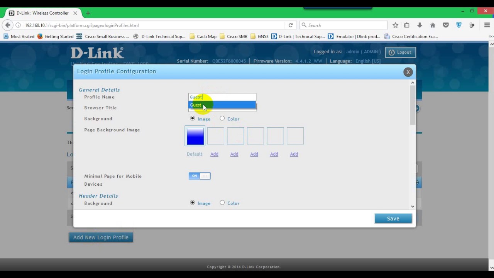Open the GNS3 bookmark folder
The height and width of the screenshot is (278, 494).
pos(259,37)
